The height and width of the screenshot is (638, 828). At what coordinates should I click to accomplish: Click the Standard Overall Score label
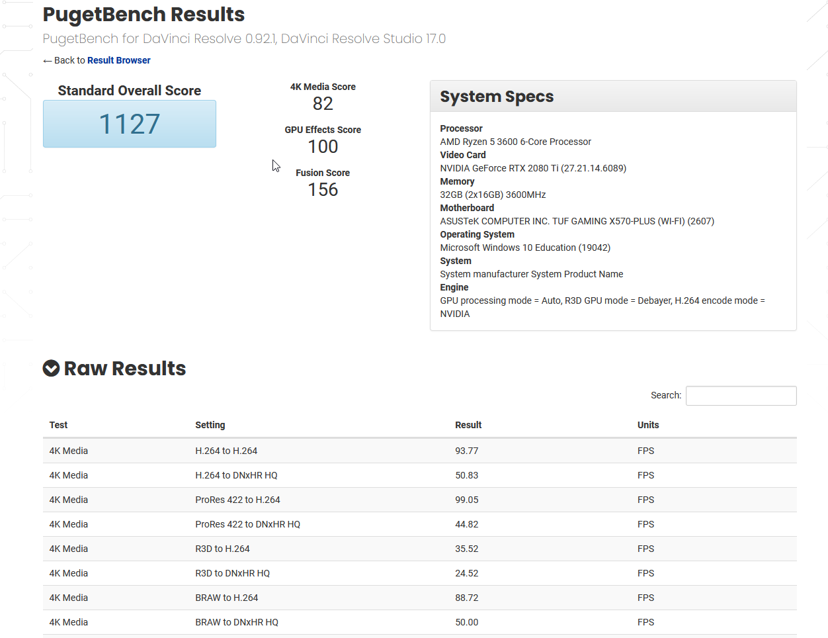pos(130,91)
